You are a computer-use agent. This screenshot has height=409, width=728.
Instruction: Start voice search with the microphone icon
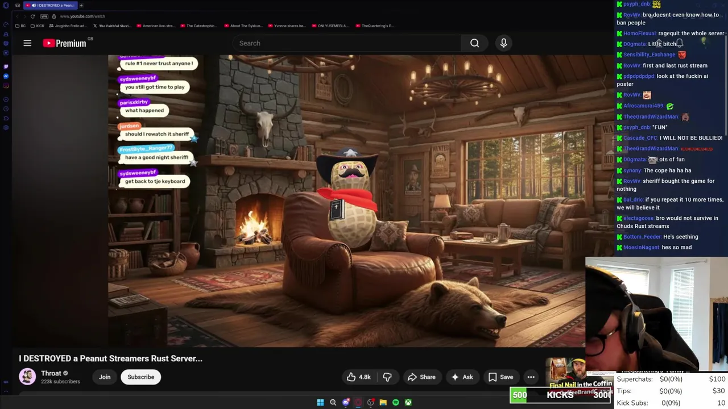coord(503,43)
